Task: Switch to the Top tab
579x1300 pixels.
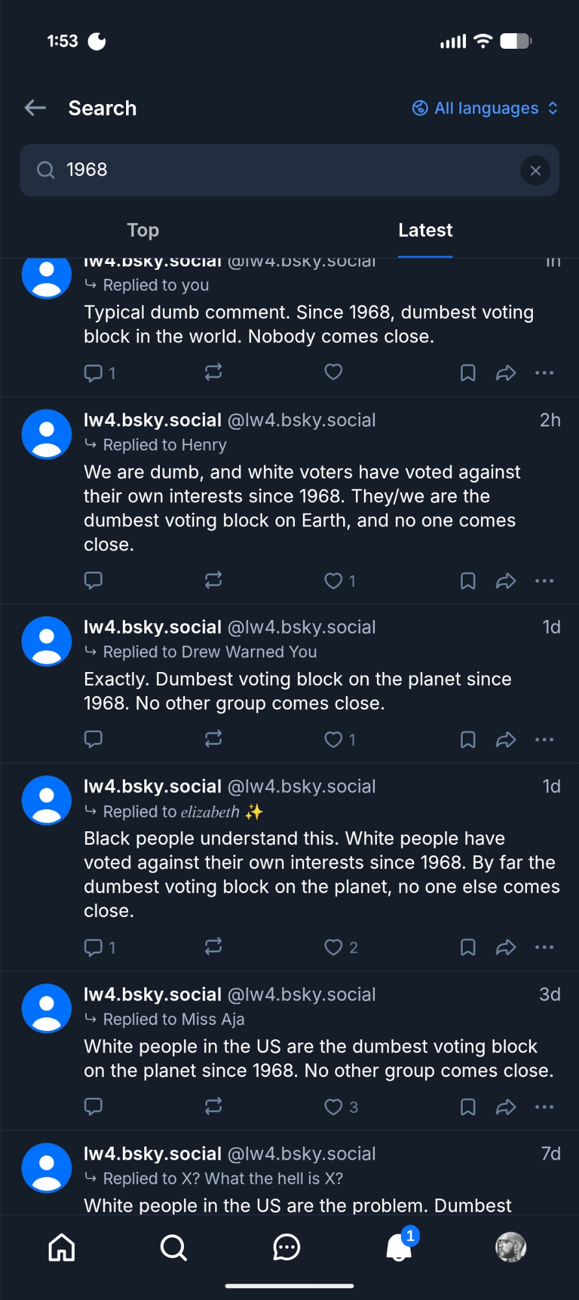Action: [143, 230]
